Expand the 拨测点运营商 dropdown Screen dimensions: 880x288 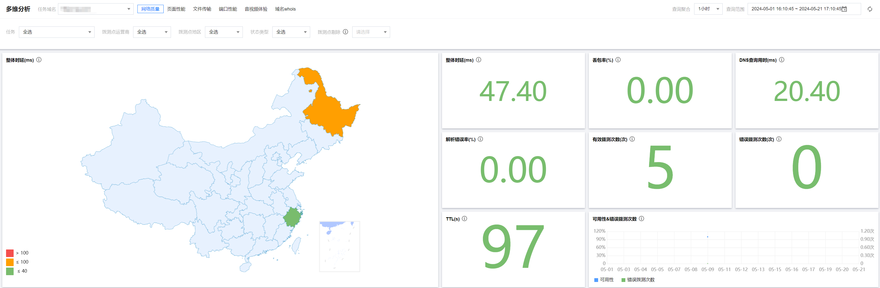click(x=152, y=32)
